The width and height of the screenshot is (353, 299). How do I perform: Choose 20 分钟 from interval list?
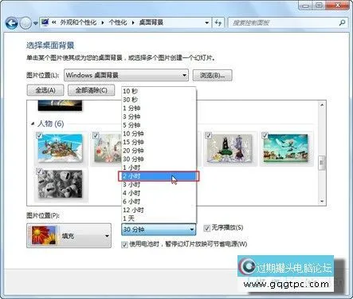click(159, 151)
